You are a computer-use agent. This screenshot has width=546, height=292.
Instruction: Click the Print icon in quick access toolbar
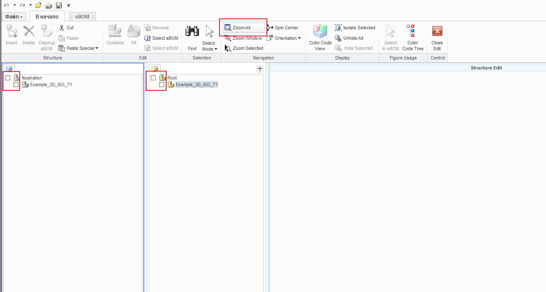(x=49, y=5)
